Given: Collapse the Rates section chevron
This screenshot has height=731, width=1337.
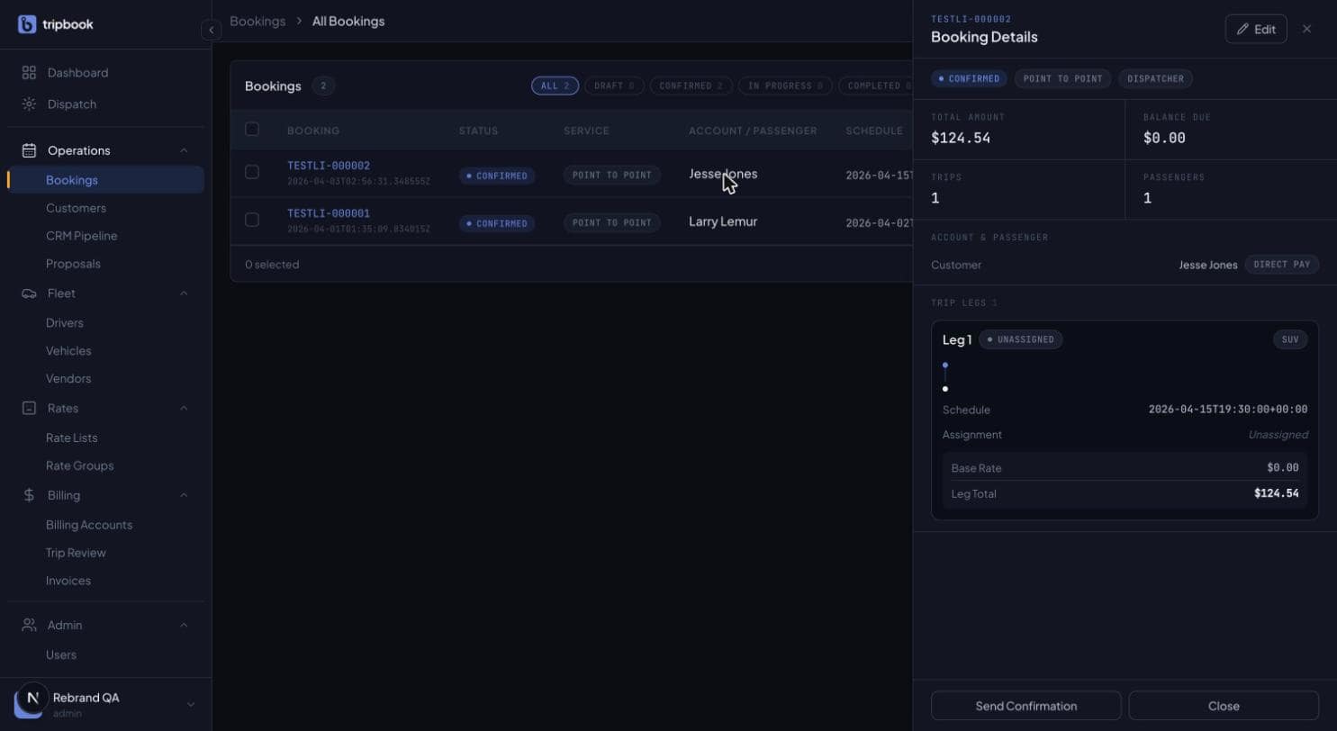Looking at the screenshot, I should coord(184,408).
